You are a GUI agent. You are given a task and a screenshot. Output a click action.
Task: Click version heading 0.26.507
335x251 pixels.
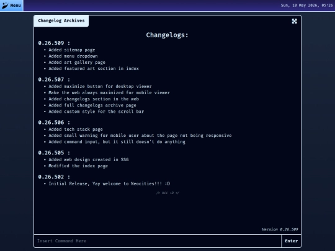coord(54,79)
